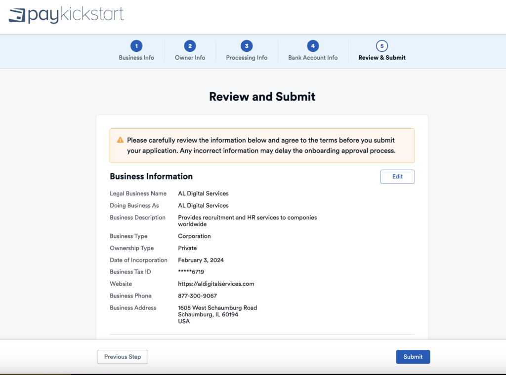Click the Business Information section heading
The image size is (506, 375).
(151, 177)
